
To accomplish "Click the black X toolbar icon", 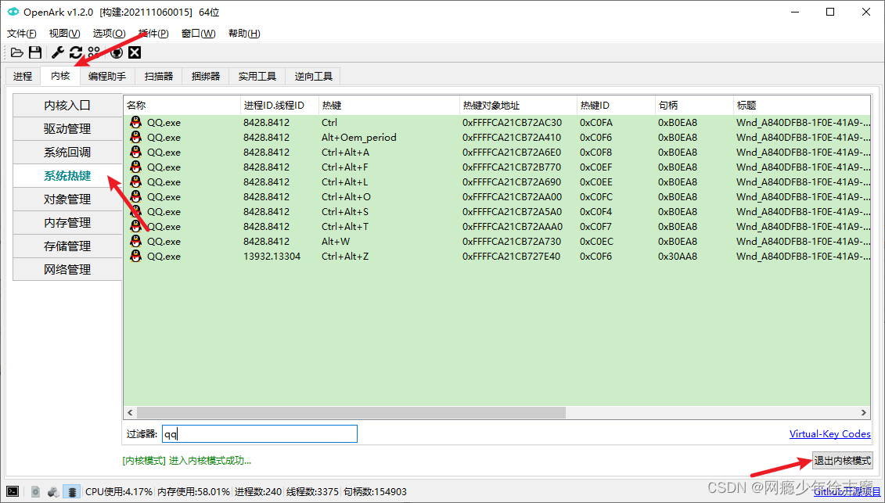I will 135,52.
